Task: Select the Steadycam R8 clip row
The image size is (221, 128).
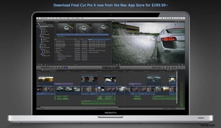Action: [83, 47]
